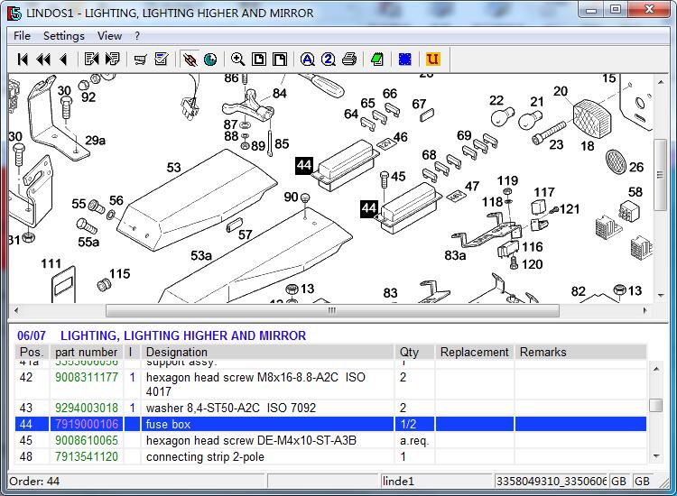Click the diagram horizontal scrollbar left arrow
This screenshot has width=677, height=496.
coord(16,310)
